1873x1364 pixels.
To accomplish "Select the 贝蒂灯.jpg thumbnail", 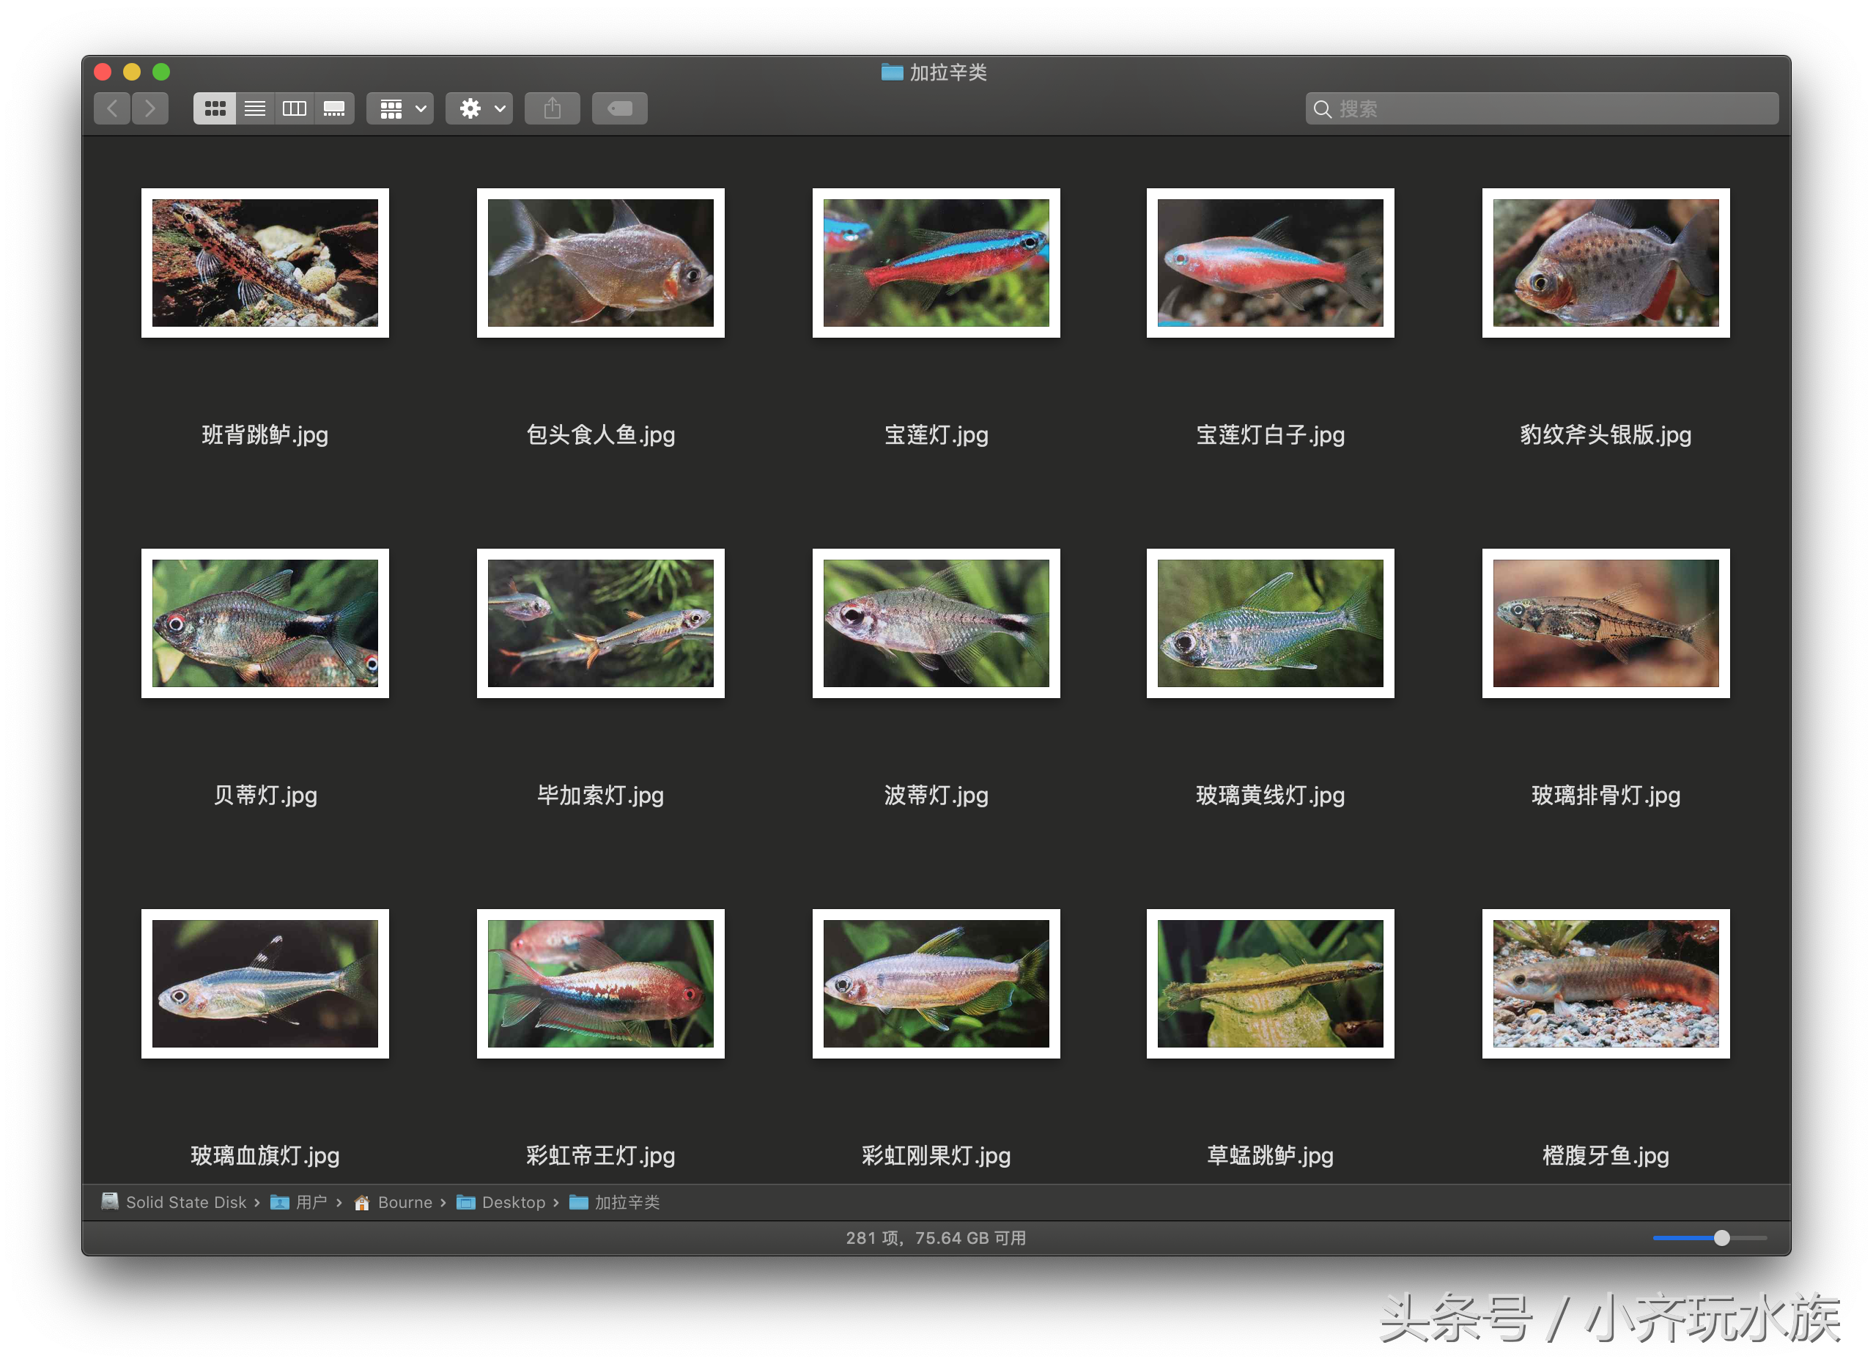I will point(265,623).
